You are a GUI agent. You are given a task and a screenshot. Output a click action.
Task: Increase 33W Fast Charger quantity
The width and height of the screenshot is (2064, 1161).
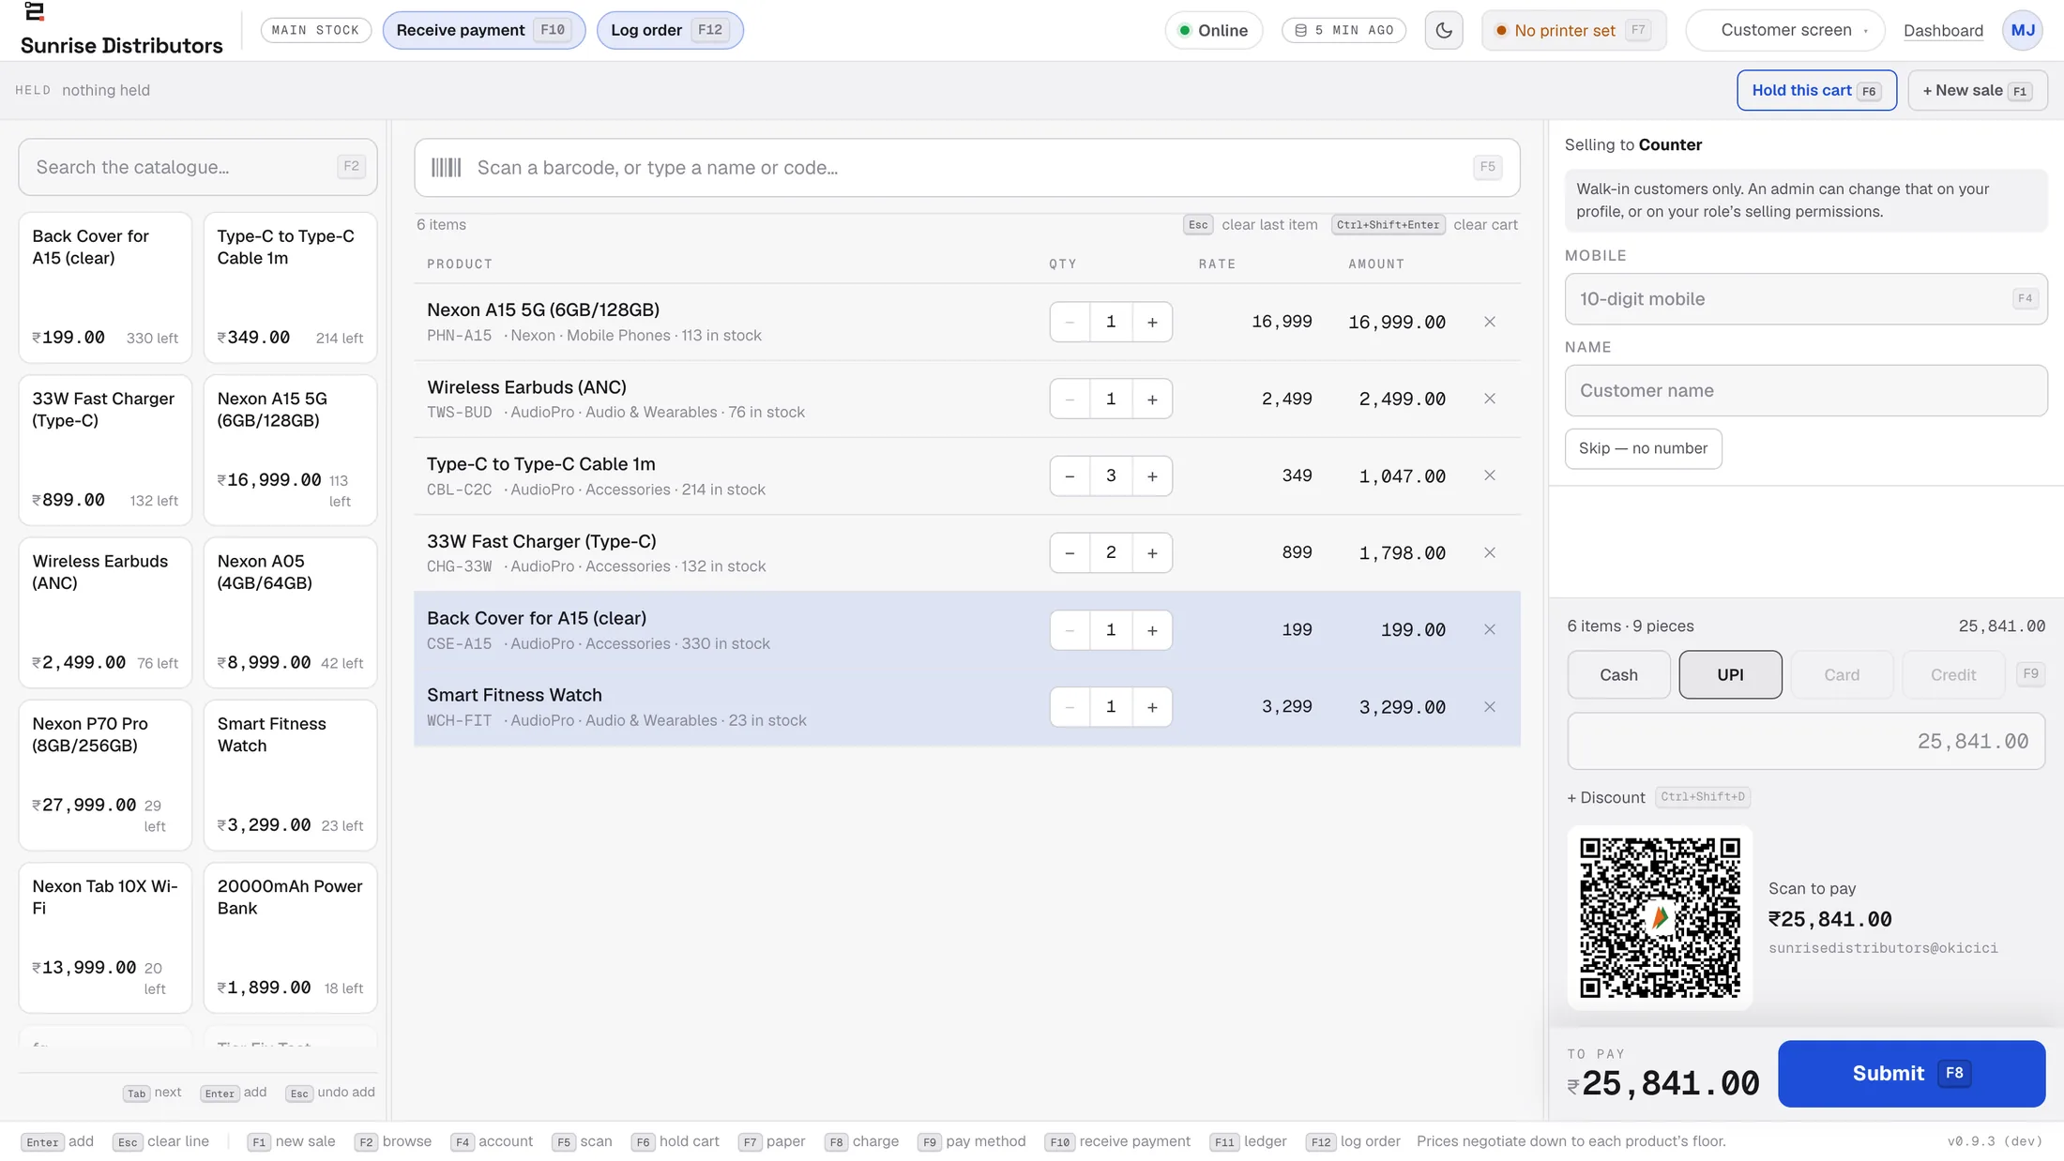point(1152,552)
